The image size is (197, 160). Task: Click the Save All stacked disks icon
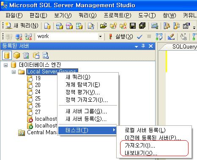coord(142,26)
